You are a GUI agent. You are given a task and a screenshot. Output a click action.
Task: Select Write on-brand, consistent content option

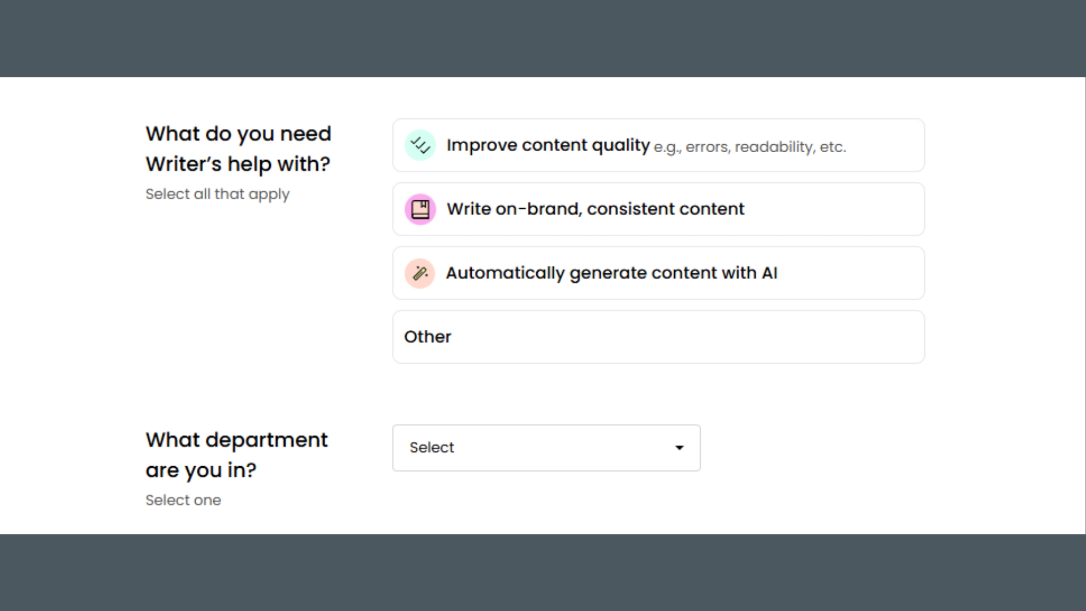coord(658,209)
